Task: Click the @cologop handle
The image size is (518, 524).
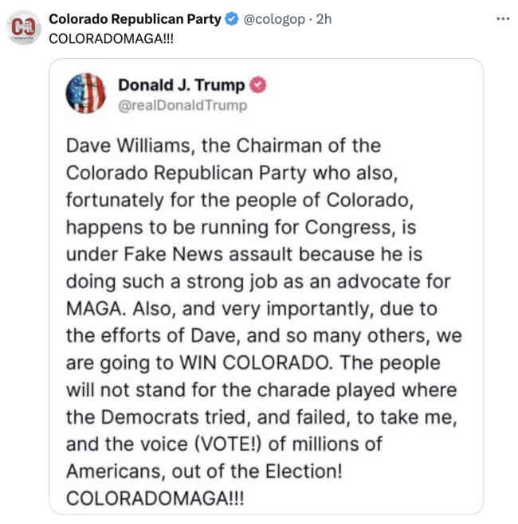Action: point(273,19)
